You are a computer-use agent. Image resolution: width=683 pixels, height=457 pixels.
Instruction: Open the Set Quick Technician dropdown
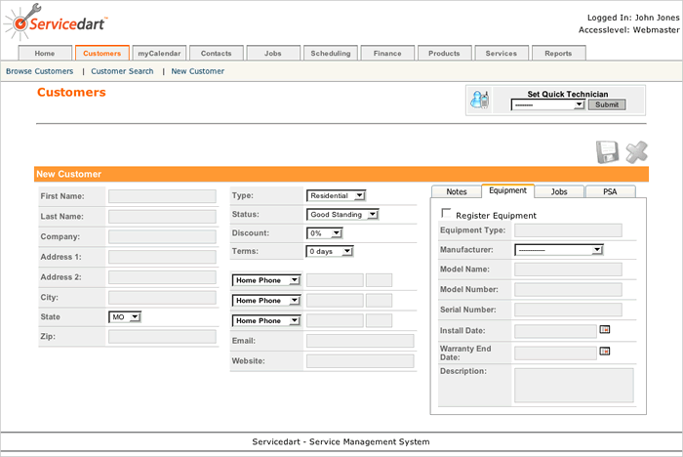pyautogui.click(x=547, y=104)
